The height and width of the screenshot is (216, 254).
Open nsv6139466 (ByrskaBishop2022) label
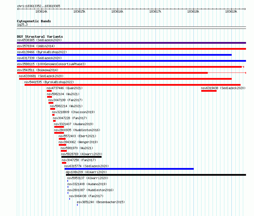click(42, 52)
